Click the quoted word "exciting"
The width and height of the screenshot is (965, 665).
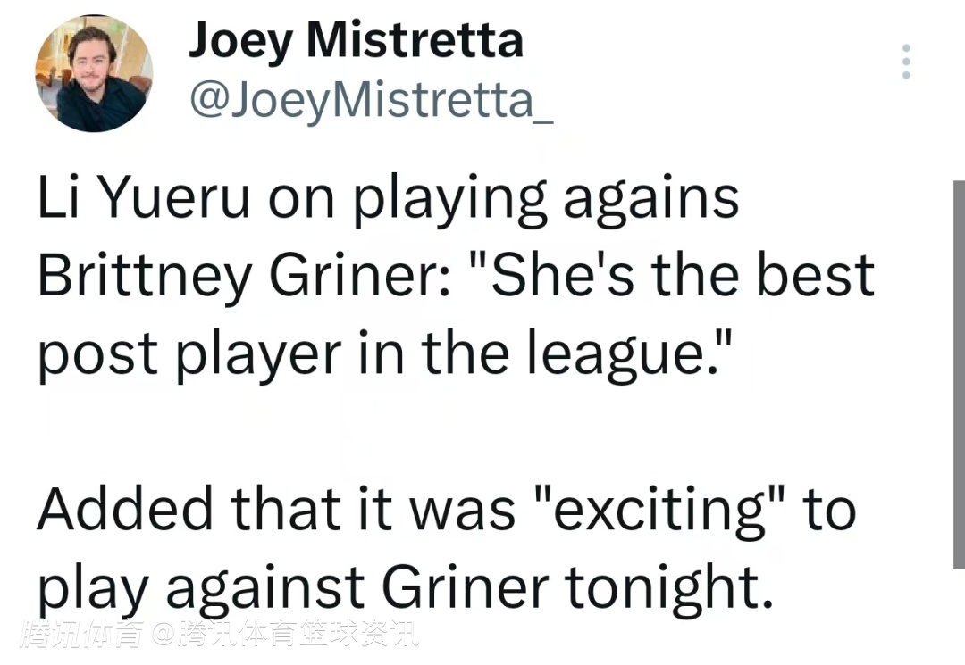(x=661, y=510)
